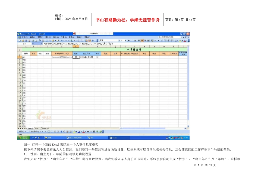Click the Fill Color paint bucket
This screenshot has width=258, height=182.
pos(180,41)
